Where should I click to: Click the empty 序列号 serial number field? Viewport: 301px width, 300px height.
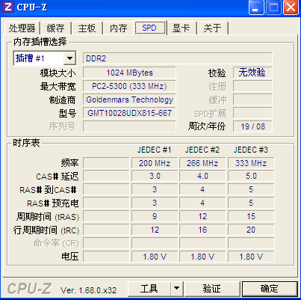coord(129,126)
